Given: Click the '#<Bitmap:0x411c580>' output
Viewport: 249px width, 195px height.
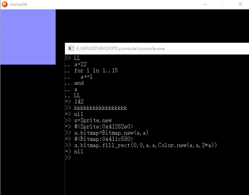Looking at the screenshot, I should pyautogui.click(x=104, y=139).
